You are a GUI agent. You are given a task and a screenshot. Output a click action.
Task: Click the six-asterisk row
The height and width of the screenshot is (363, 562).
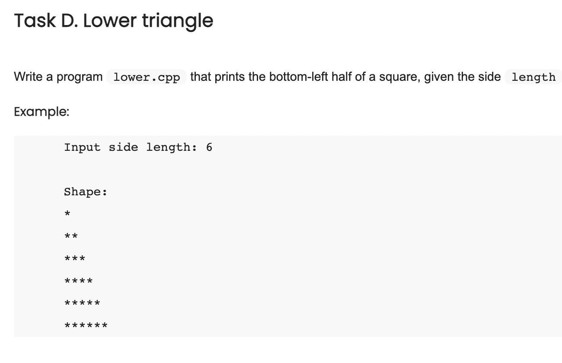[86, 325]
